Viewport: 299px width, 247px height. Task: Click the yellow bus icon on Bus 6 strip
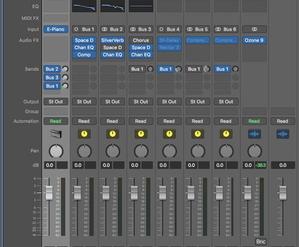(x=226, y=134)
